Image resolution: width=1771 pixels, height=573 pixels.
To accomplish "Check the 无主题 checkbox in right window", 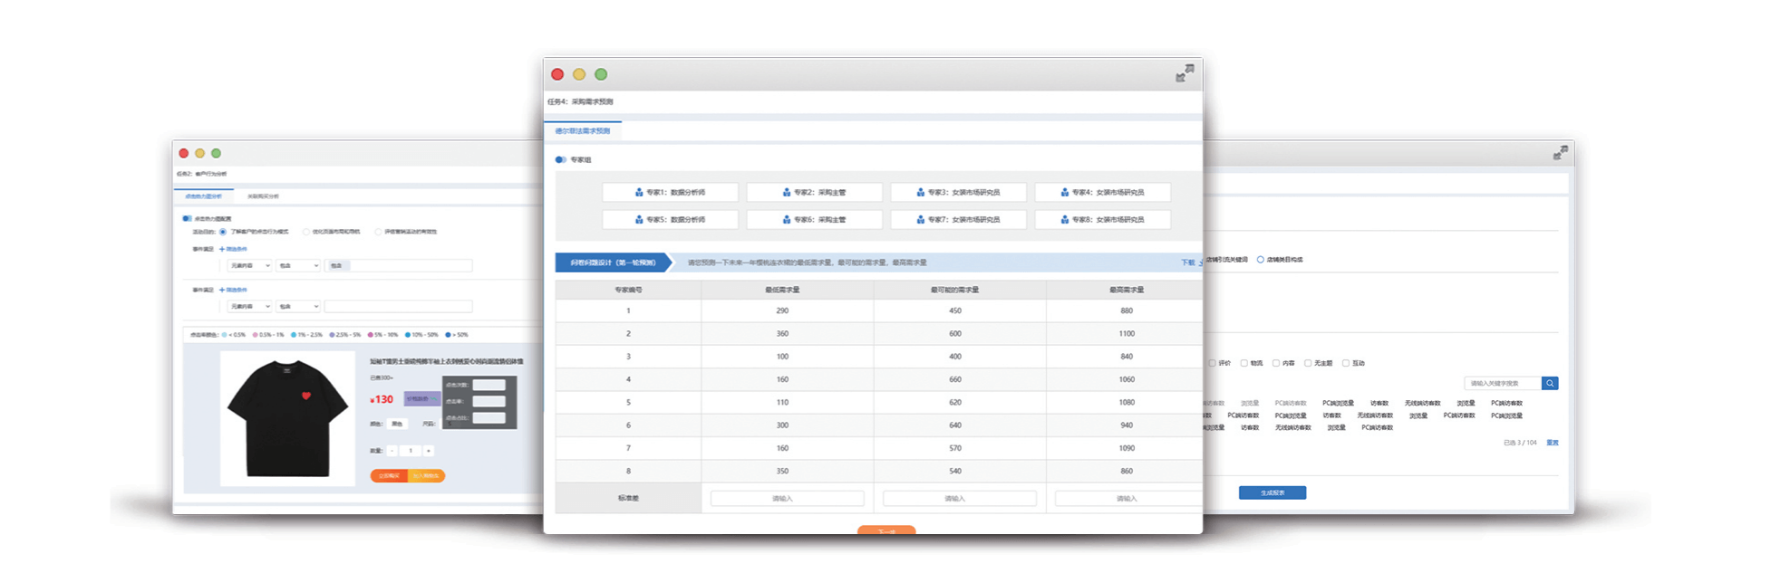I will 1307,363.
